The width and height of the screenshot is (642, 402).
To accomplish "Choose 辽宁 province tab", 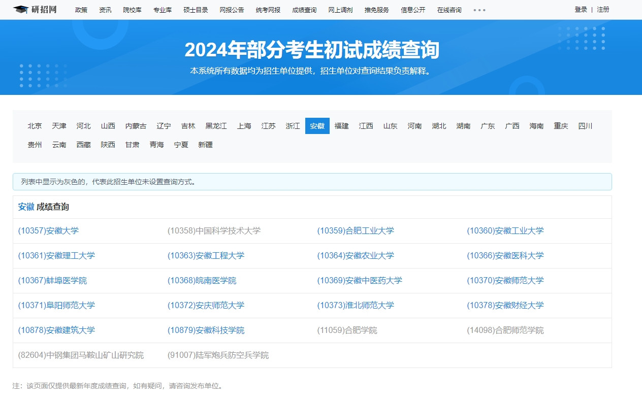I will click(x=164, y=126).
